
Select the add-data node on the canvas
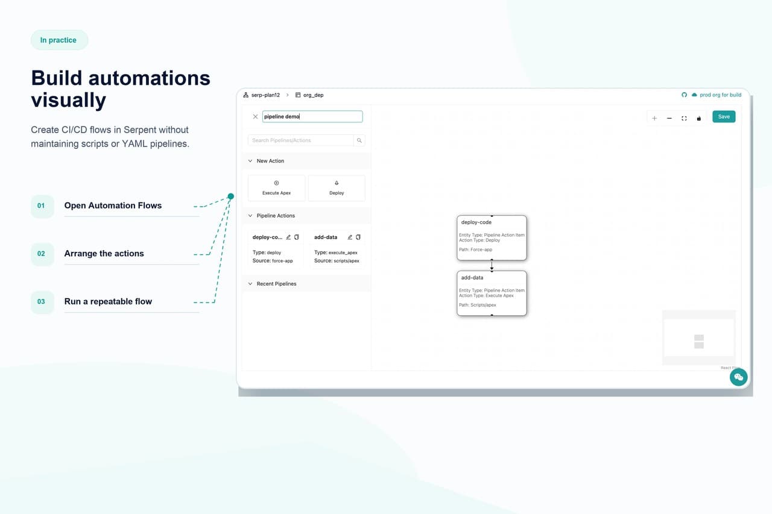492,293
